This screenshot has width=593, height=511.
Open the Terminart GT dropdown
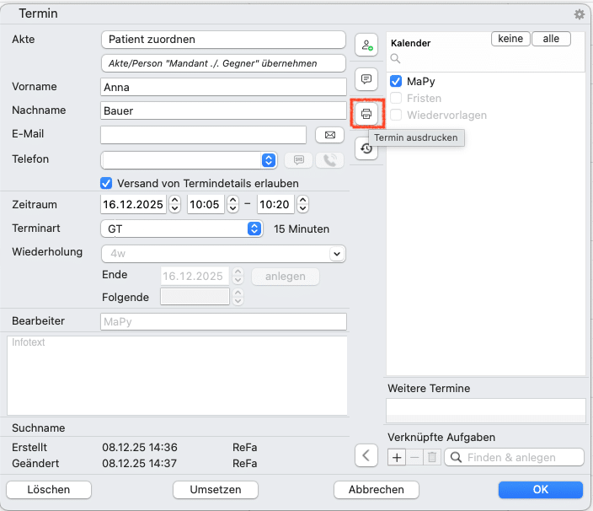(254, 229)
